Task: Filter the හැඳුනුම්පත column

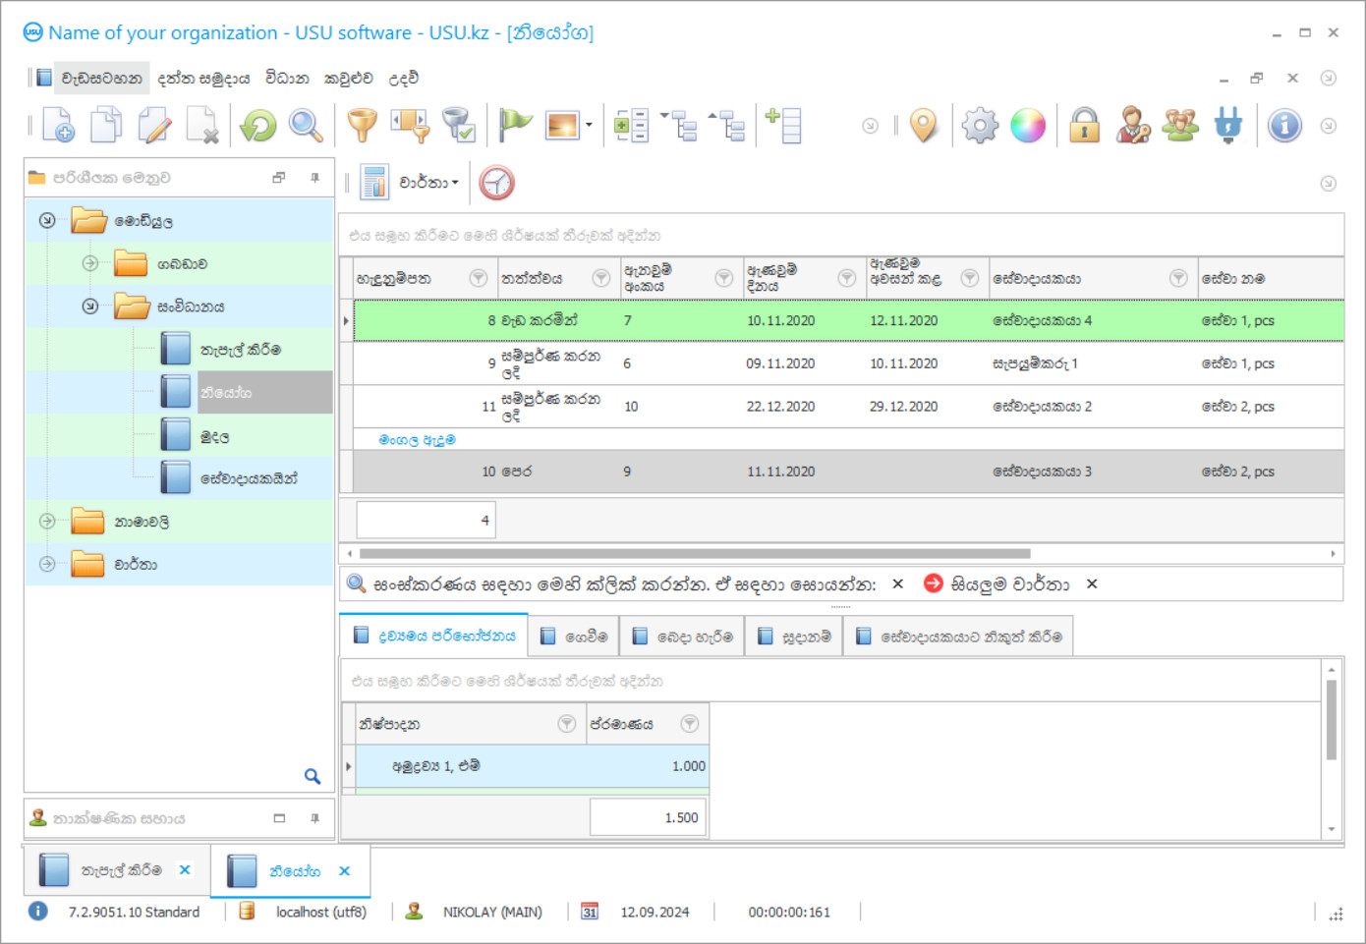Action: click(x=479, y=278)
